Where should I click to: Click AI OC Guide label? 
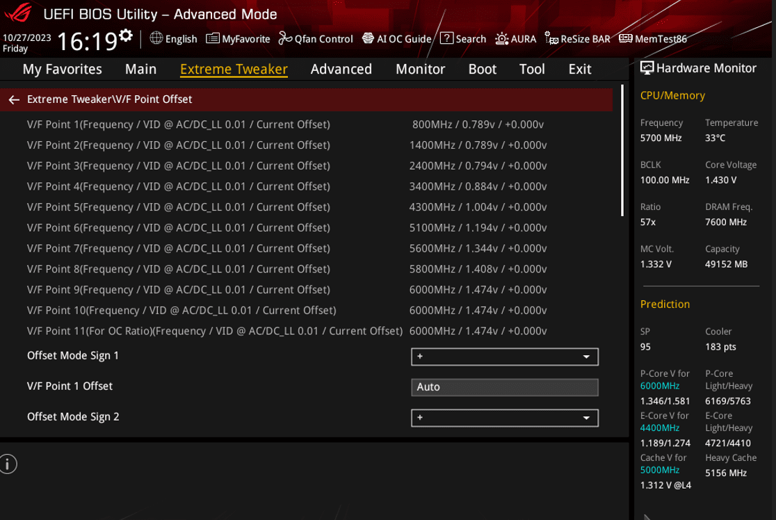coord(404,39)
